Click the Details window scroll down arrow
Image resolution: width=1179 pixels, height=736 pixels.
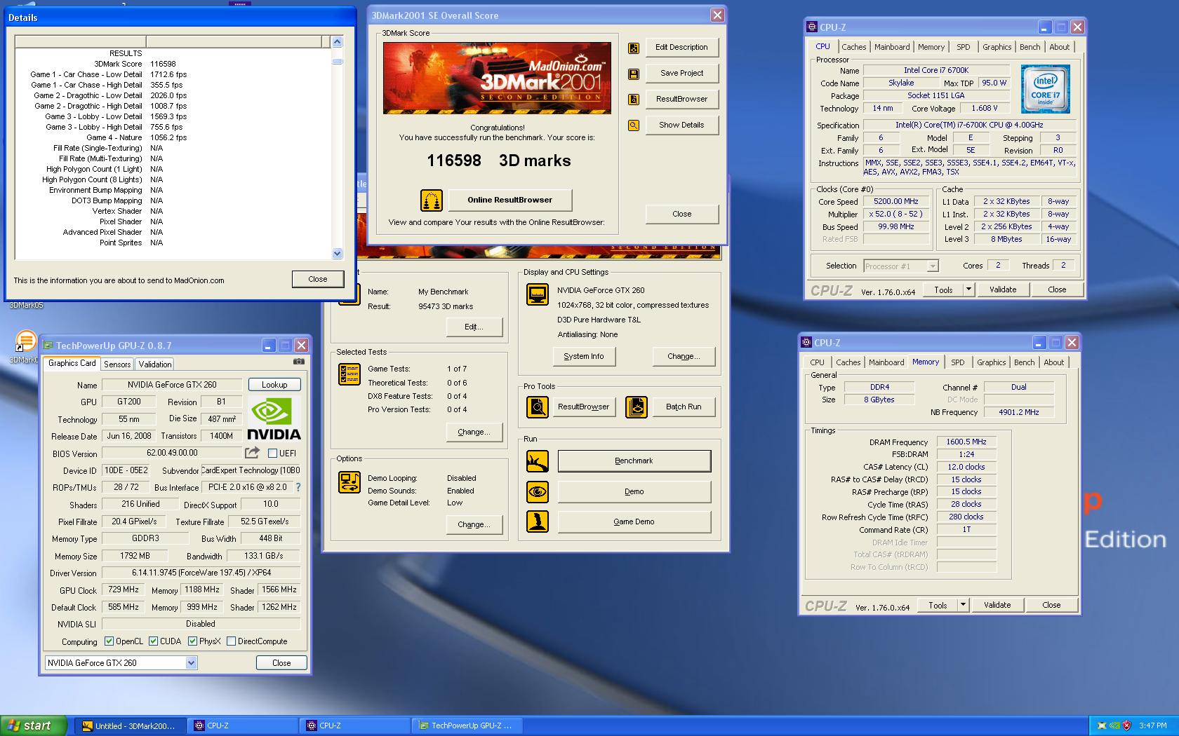[337, 253]
